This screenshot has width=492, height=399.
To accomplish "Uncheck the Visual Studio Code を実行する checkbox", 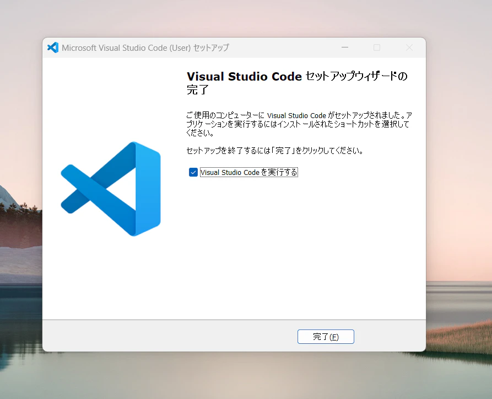I will click(x=193, y=172).
